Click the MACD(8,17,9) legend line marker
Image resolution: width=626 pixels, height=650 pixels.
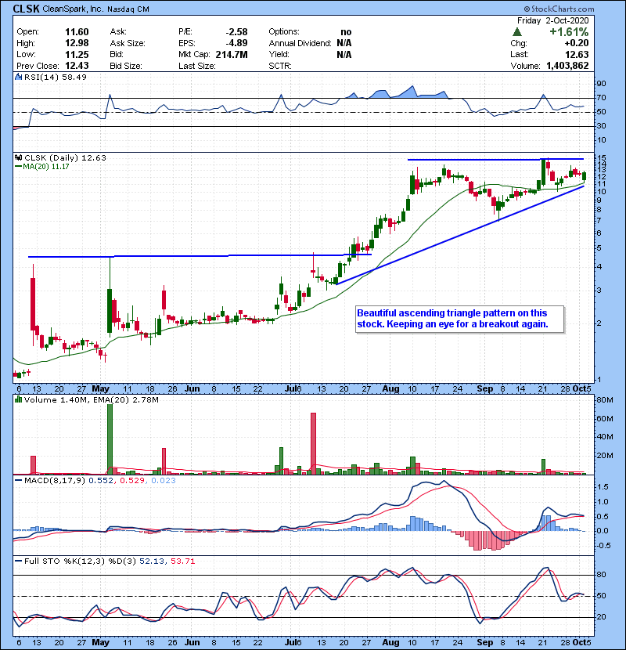click(x=18, y=481)
